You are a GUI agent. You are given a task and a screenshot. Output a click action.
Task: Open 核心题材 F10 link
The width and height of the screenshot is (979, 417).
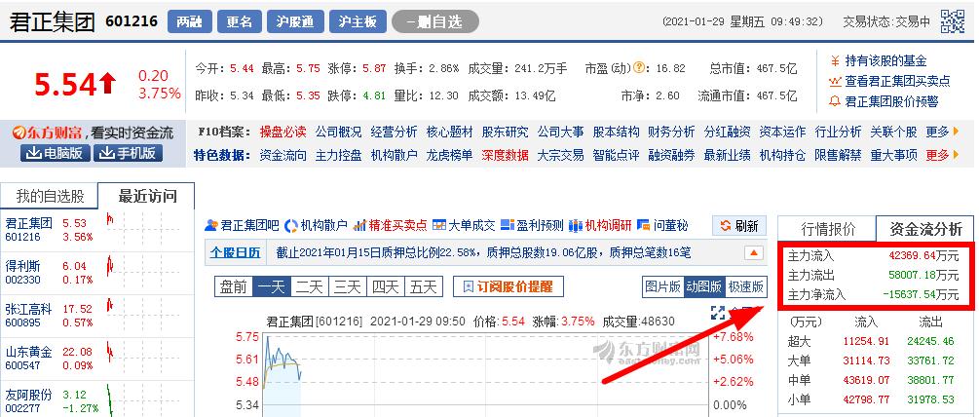pos(449,133)
